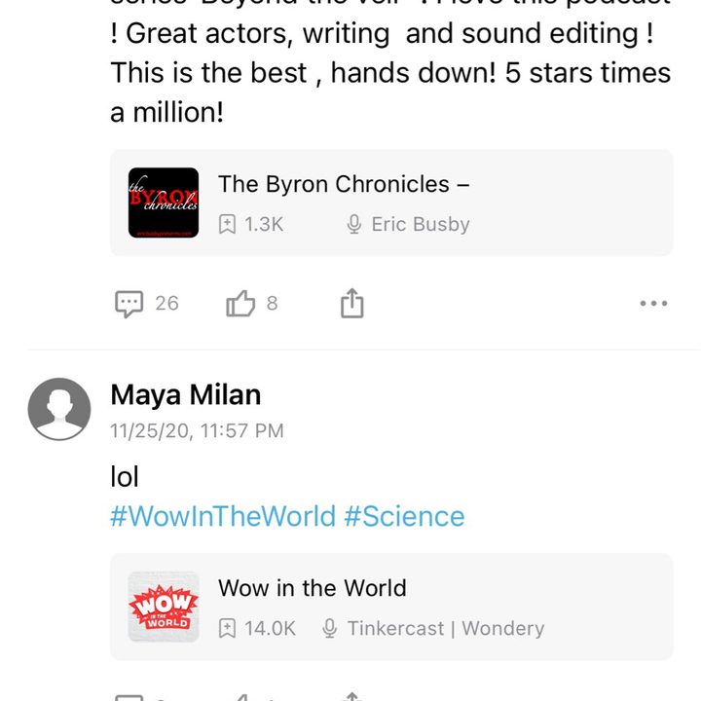Tap the microphone icon beside Tinkercast | Wondery

[329, 628]
